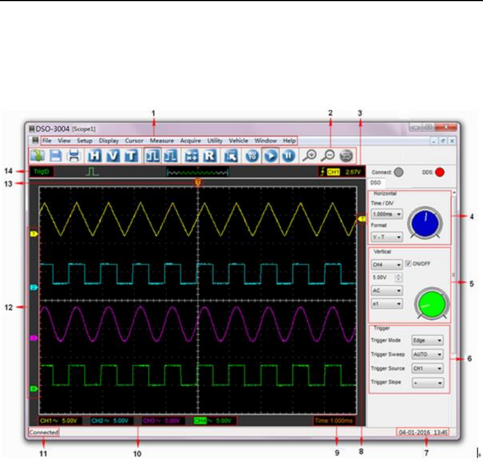Click the yellow trigger level marker on right edge
This screenshot has width=483, height=462.
pos(362,219)
